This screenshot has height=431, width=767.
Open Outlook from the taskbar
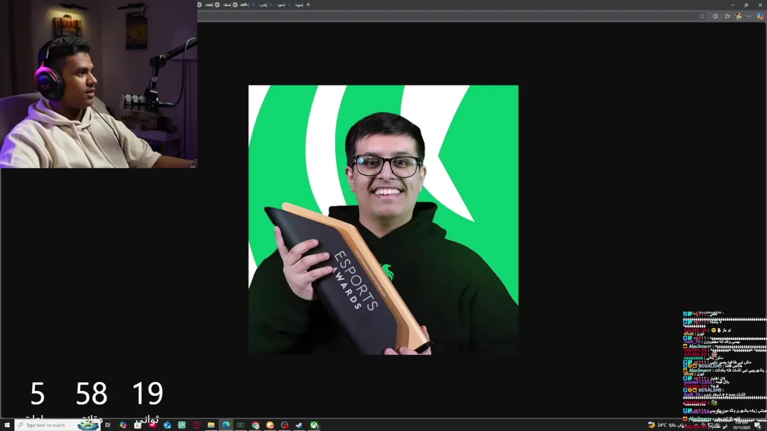click(167, 425)
